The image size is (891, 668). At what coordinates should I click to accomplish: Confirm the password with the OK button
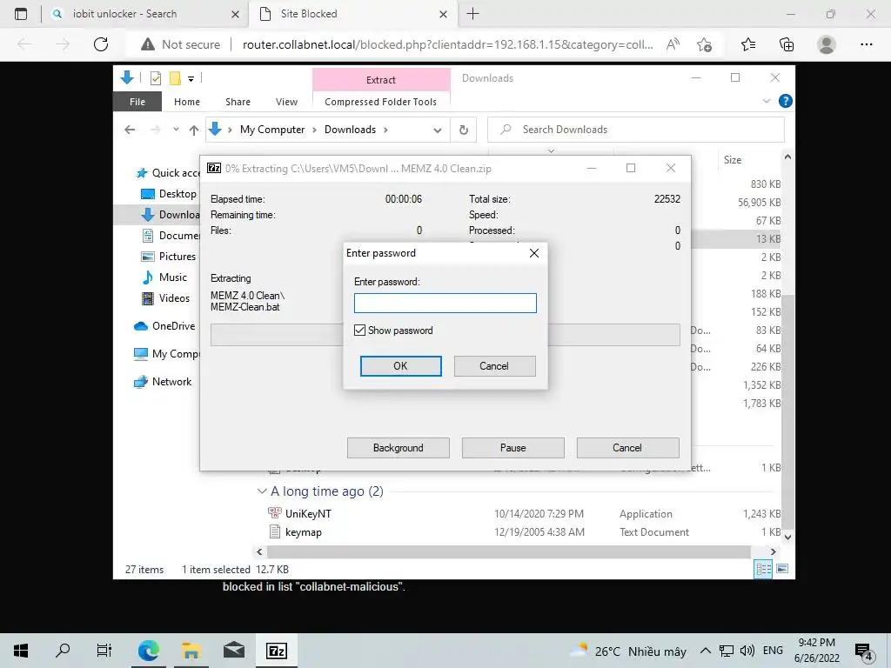400,366
